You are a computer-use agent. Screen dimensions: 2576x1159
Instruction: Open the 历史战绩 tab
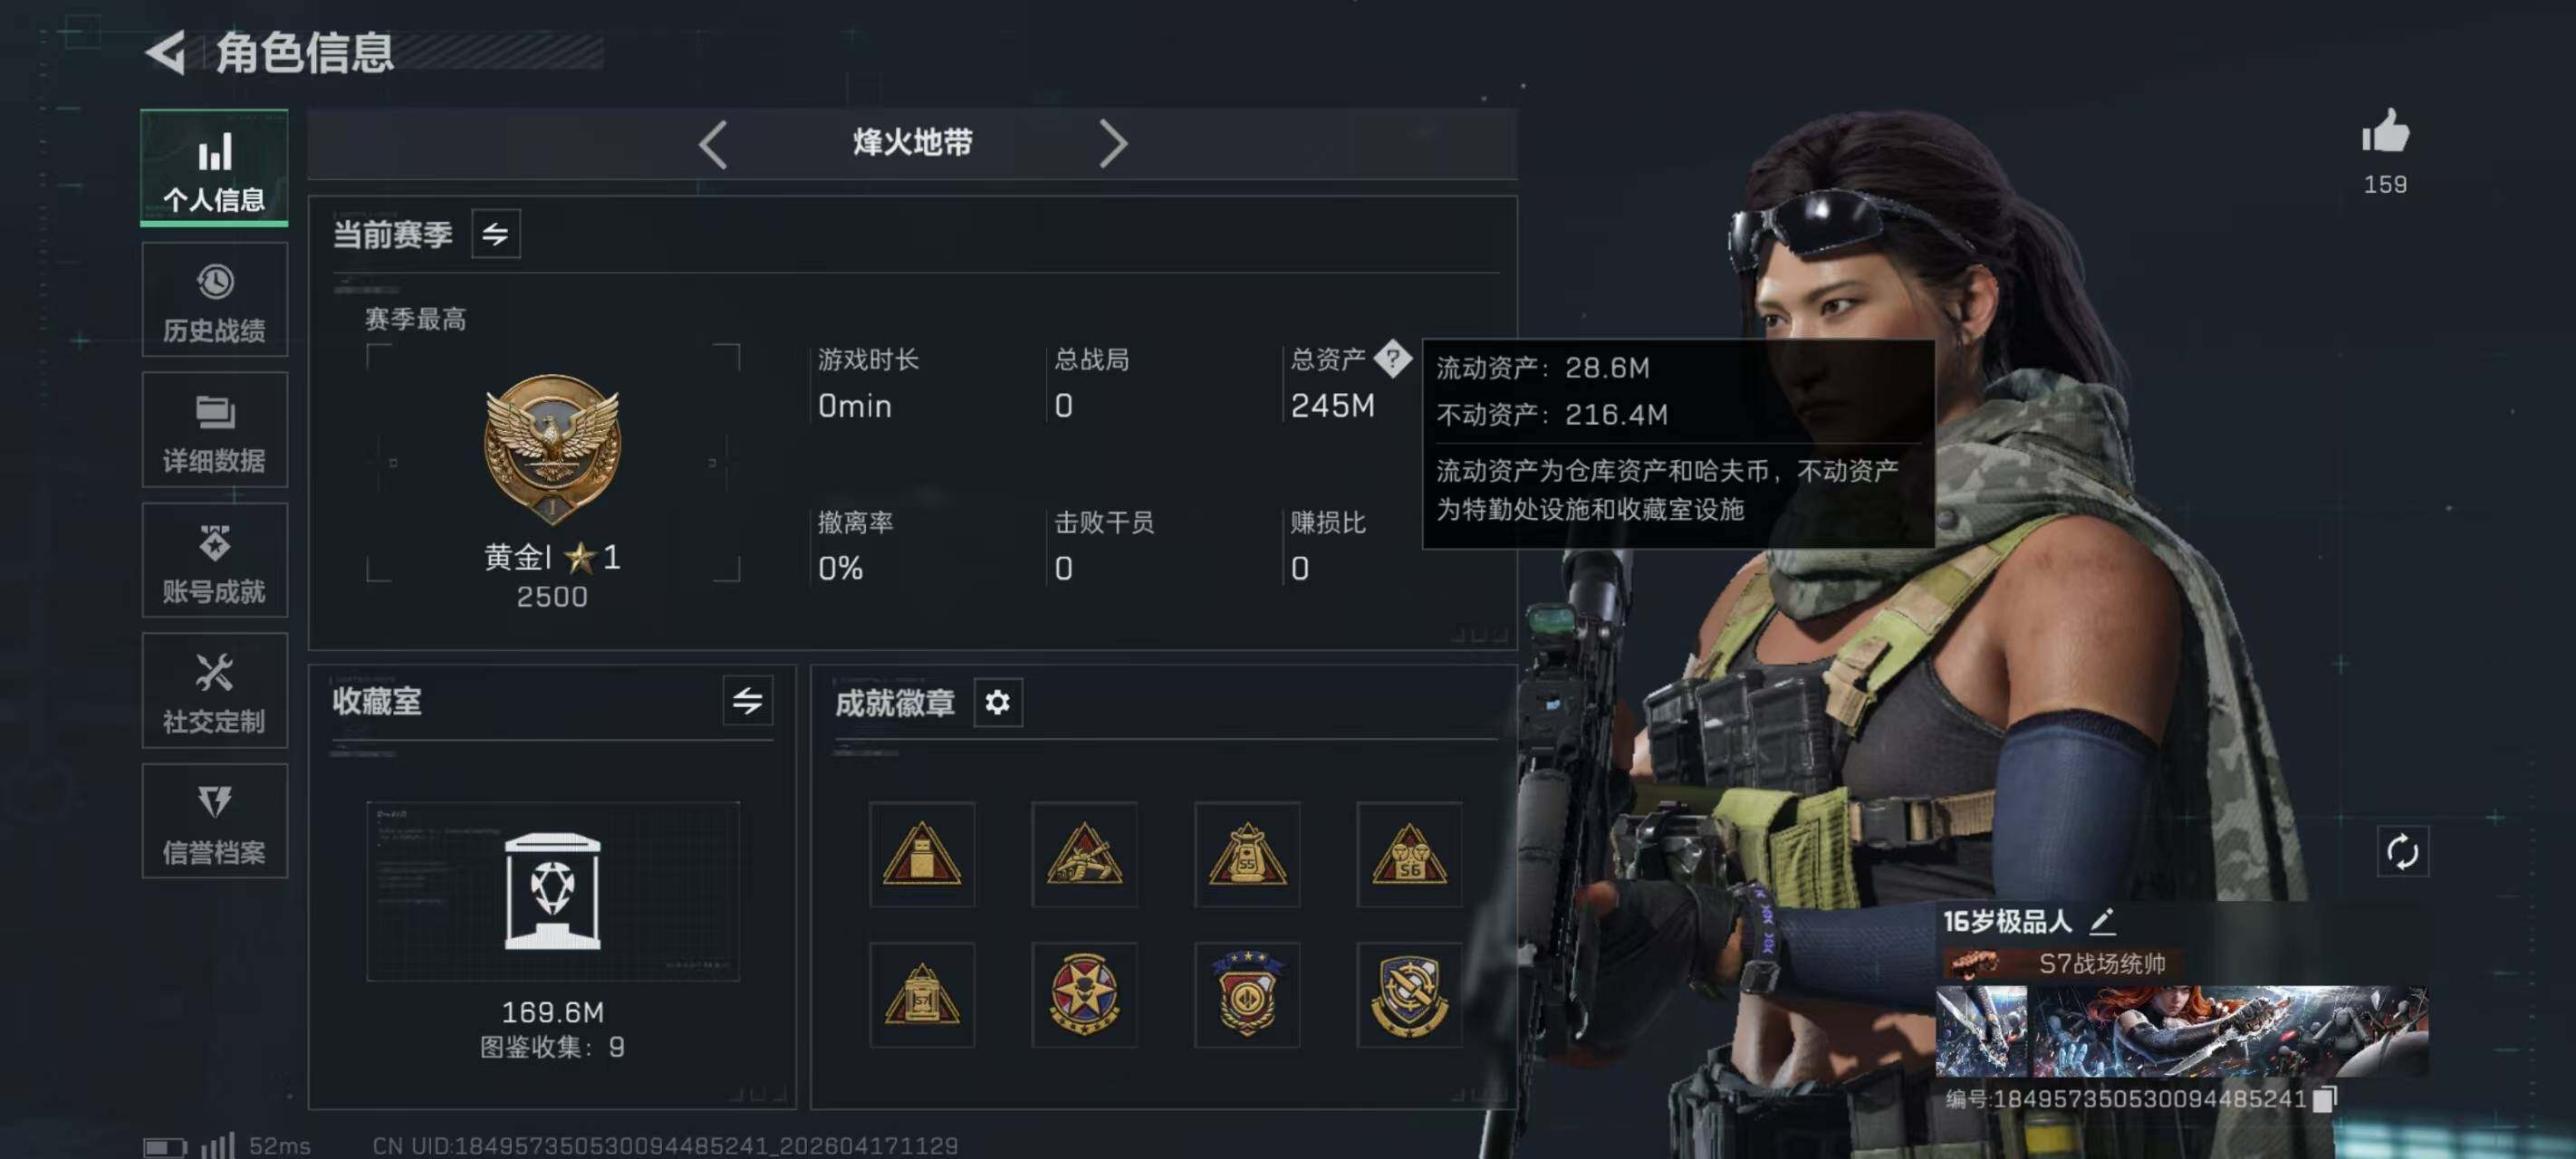tap(215, 301)
